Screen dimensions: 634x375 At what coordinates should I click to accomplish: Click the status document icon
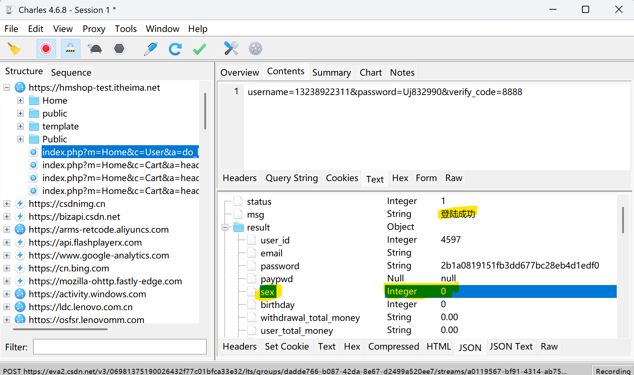(x=238, y=201)
